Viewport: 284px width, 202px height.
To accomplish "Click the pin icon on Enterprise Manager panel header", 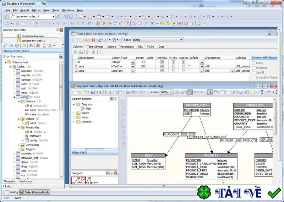I will click(x=58, y=30).
